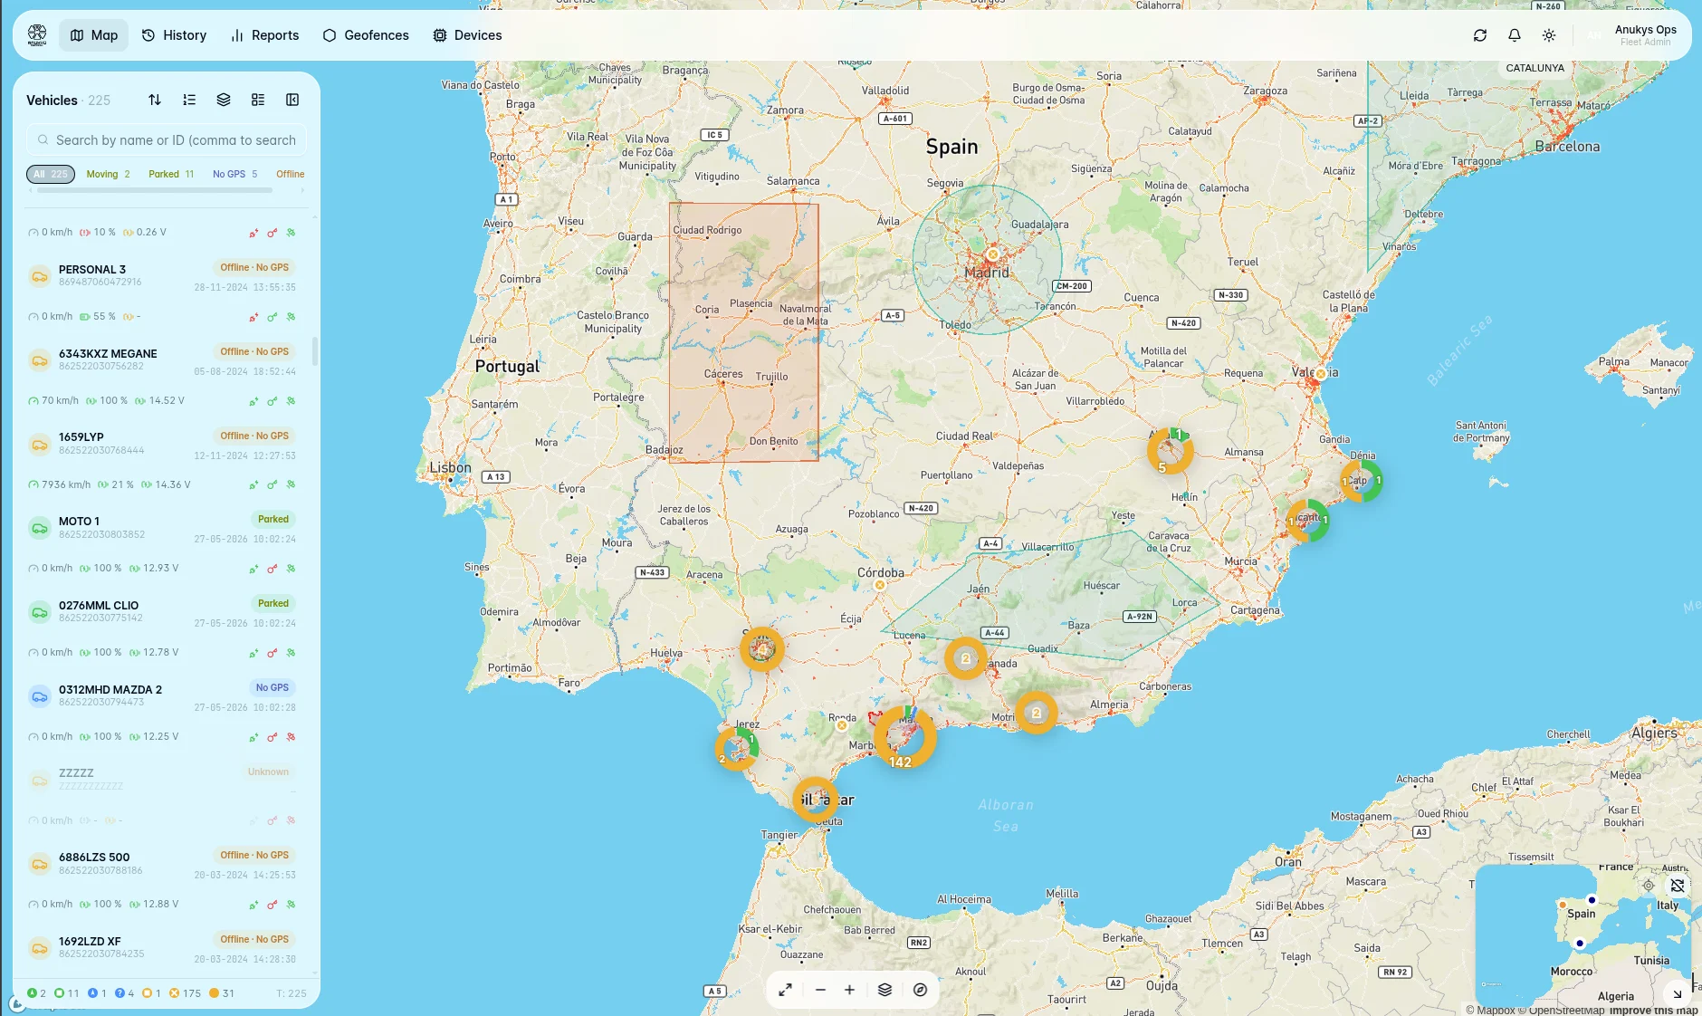
Task: Filter vehicles by Parked status
Action: pyautogui.click(x=171, y=174)
